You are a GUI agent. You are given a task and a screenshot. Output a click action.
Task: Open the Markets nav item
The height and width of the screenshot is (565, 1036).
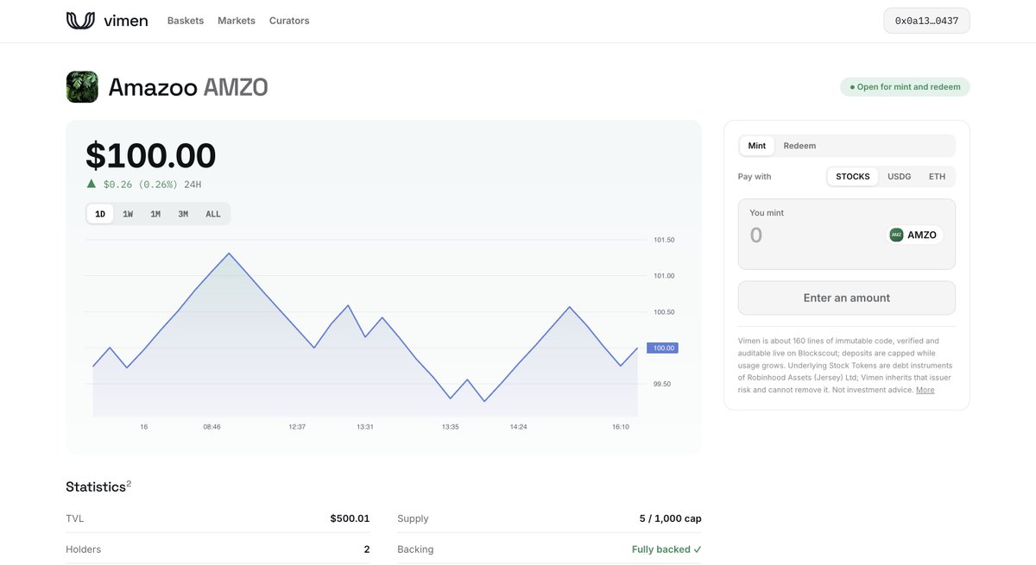pyautogui.click(x=237, y=21)
